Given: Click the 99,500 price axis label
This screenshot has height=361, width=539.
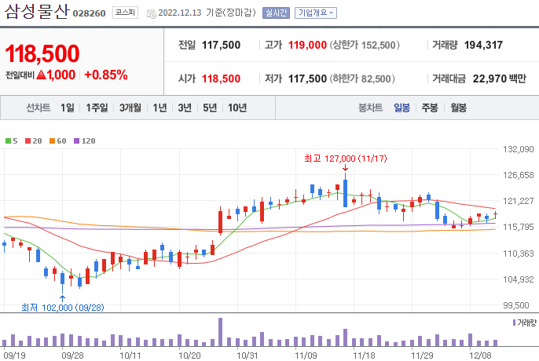Looking at the screenshot, I should point(516,305).
